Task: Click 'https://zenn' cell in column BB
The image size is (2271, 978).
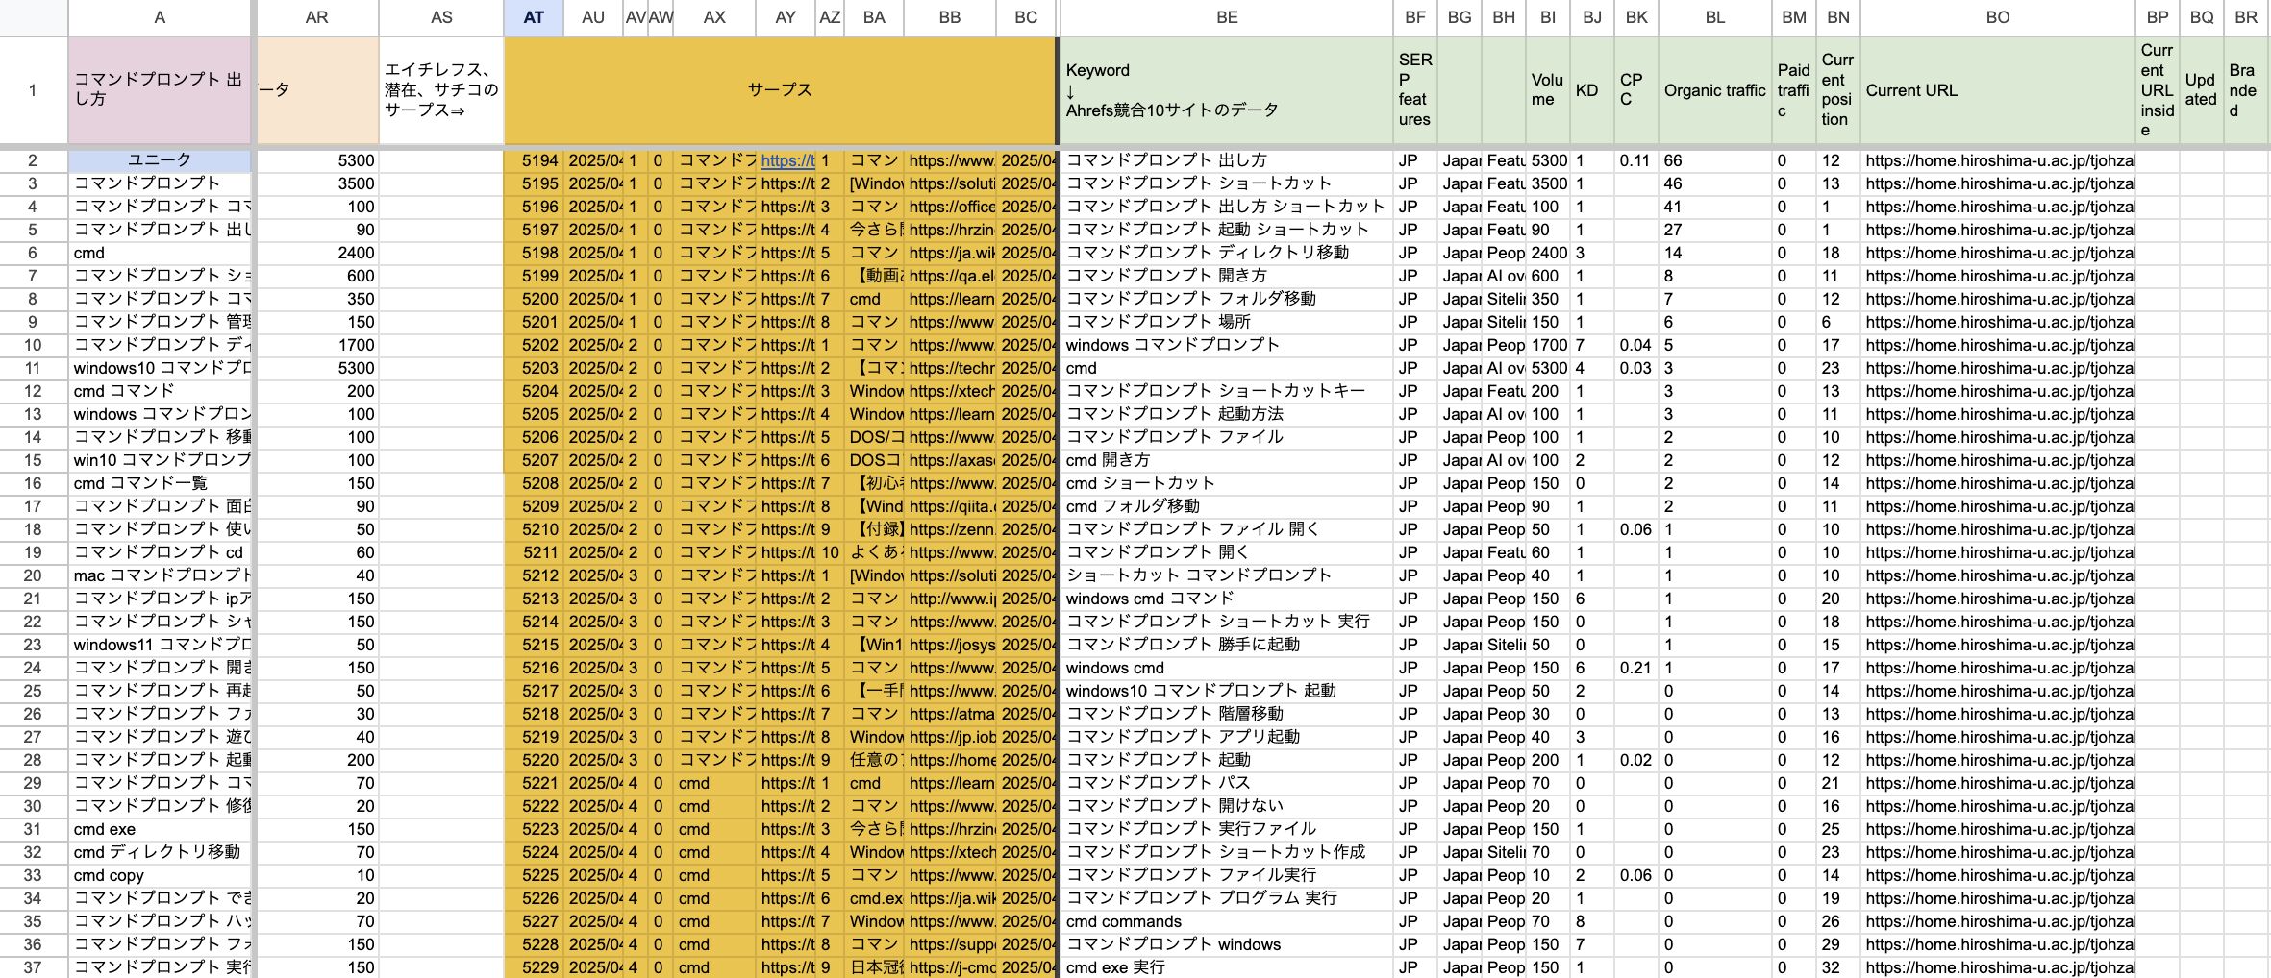Action: 950,529
